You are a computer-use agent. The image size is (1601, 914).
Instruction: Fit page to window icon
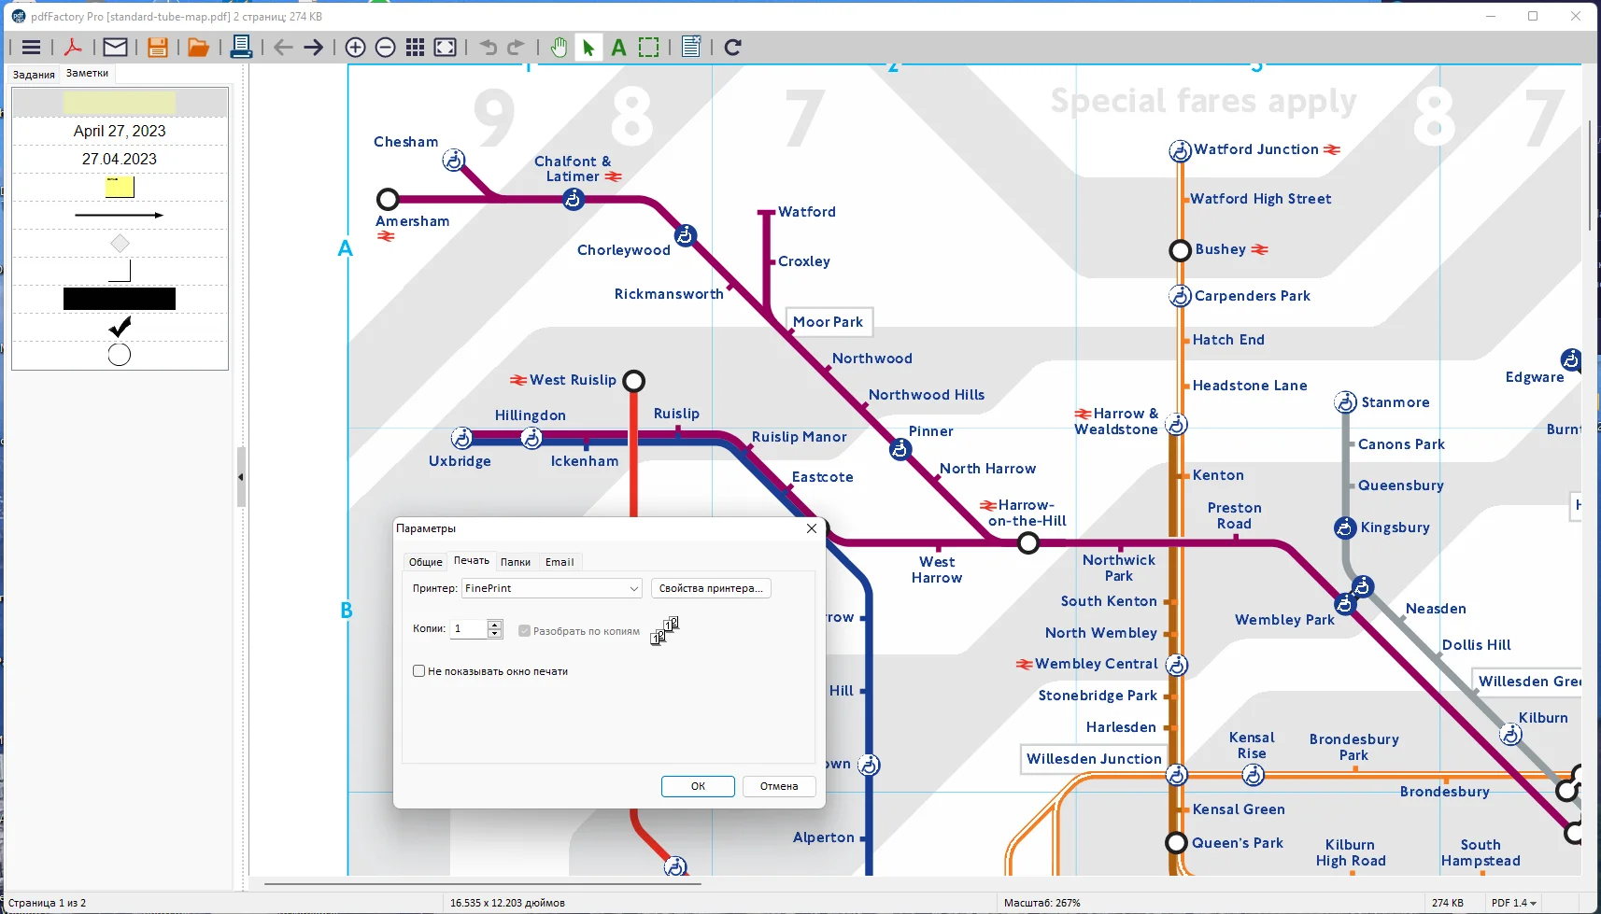click(x=446, y=48)
